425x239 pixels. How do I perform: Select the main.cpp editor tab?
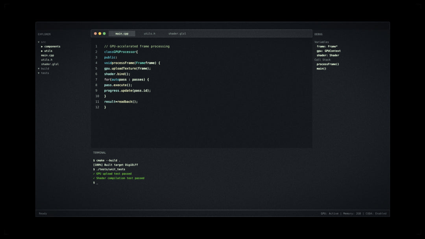coord(122,34)
